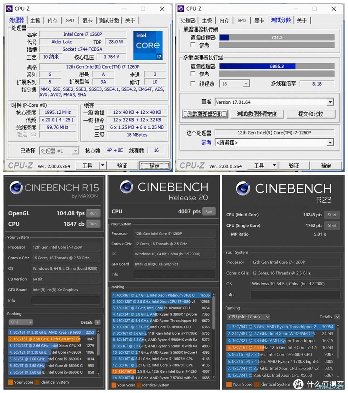Click the Cinebench R23 sphere logo
Viewport: 348px width, 393px height.
coord(243,188)
